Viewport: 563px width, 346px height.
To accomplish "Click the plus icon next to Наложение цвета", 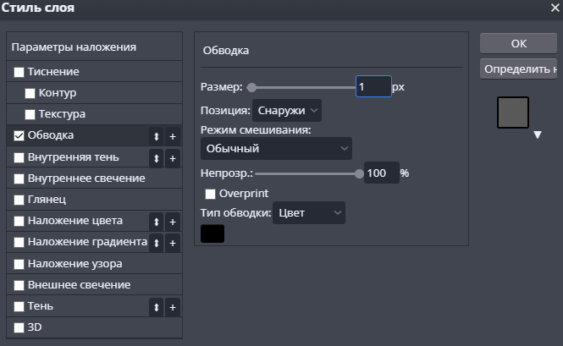I will pyautogui.click(x=172, y=222).
